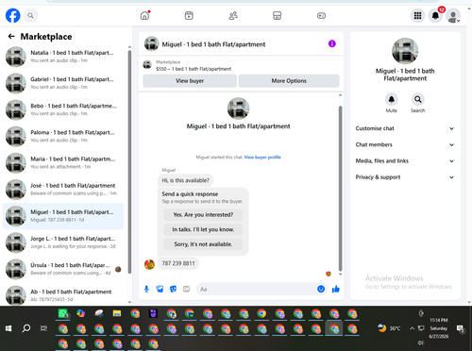Send quick reply Sorry, it's not available.
This screenshot has width=472, height=351.
coord(203,244)
